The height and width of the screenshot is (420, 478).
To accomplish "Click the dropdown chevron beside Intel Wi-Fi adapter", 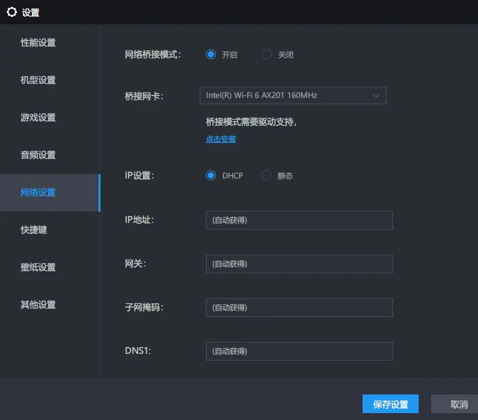I will [x=376, y=95].
